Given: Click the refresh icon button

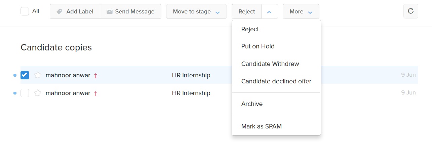Looking at the screenshot, I should [410, 11].
